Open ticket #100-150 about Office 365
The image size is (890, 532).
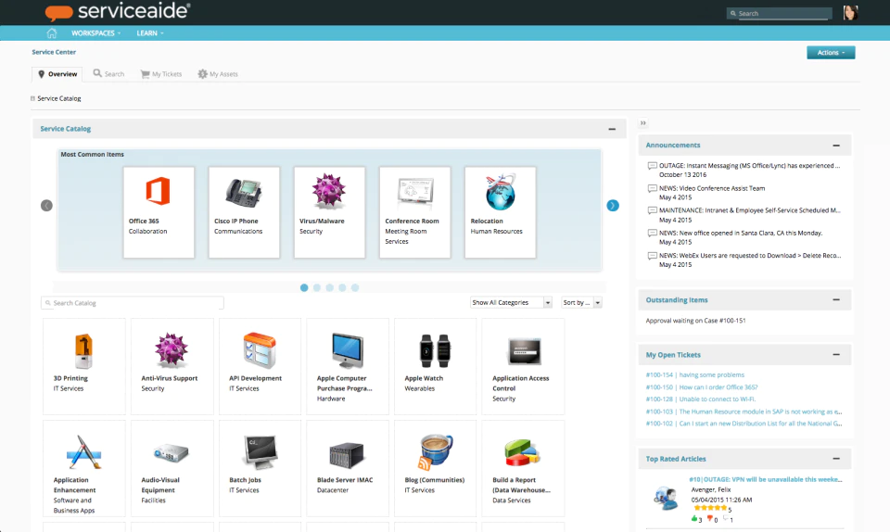(x=702, y=387)
